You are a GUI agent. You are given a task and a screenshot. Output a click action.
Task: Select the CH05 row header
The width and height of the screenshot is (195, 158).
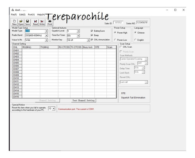pyautogui.click(x=17, y=63)
